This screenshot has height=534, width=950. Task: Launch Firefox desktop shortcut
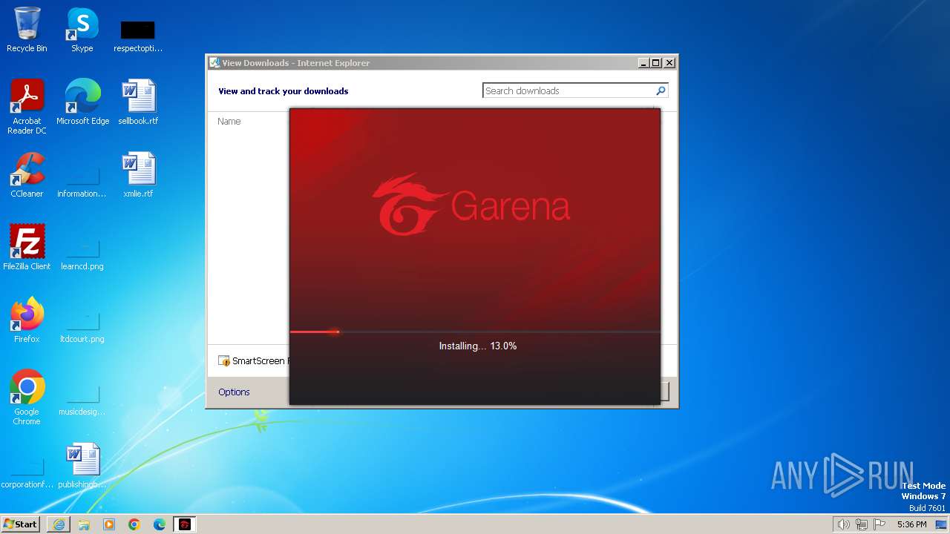(27, 320)
